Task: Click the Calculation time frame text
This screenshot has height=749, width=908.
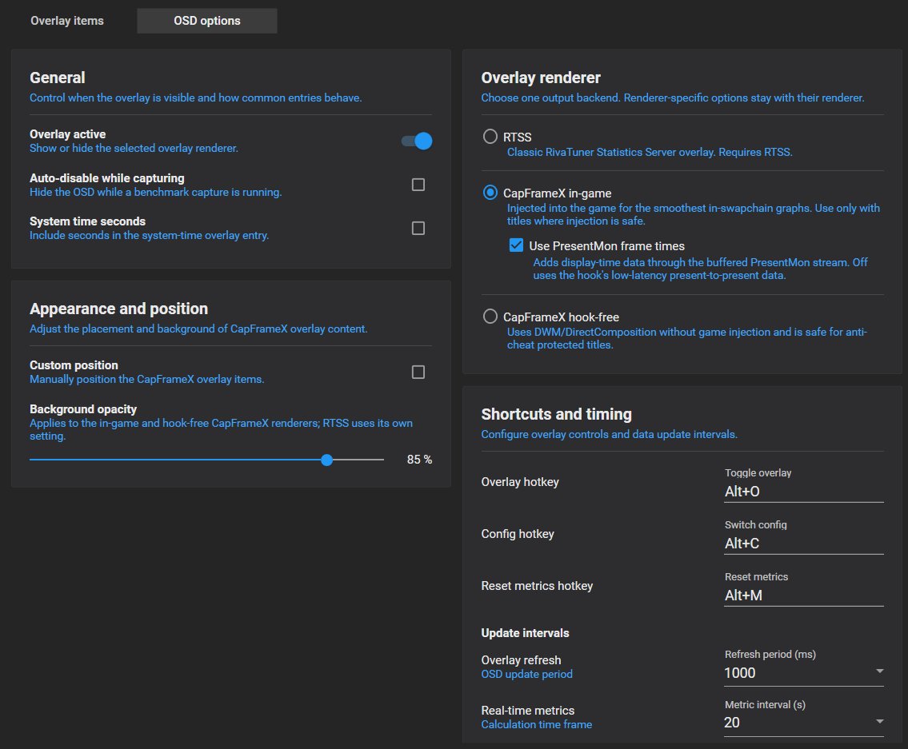Action: tap(537, 725)
